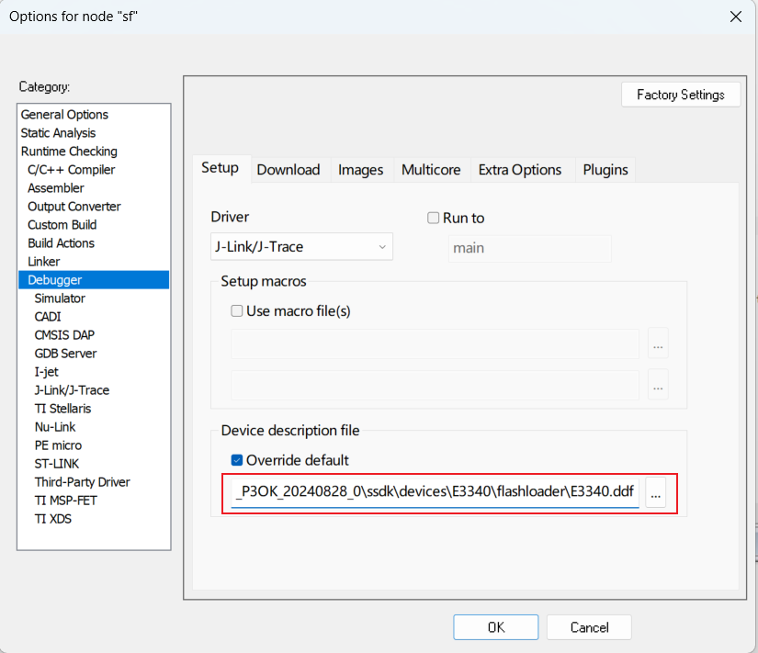Screen dimensions: 758x653
Task: Open the Multicore tab
Action: 431,169
